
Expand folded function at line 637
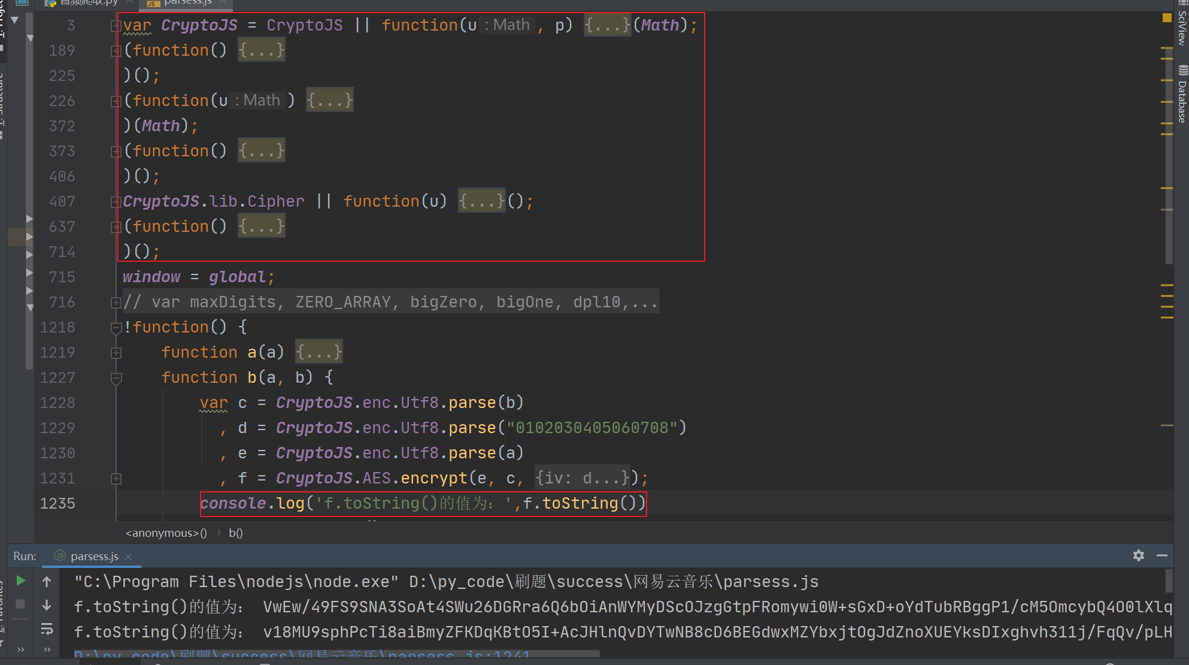tap(116, 227)
